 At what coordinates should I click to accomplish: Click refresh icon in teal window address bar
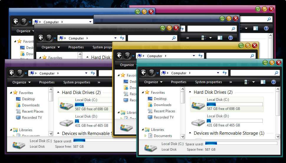pyautogui.click(x=225, y=73)
